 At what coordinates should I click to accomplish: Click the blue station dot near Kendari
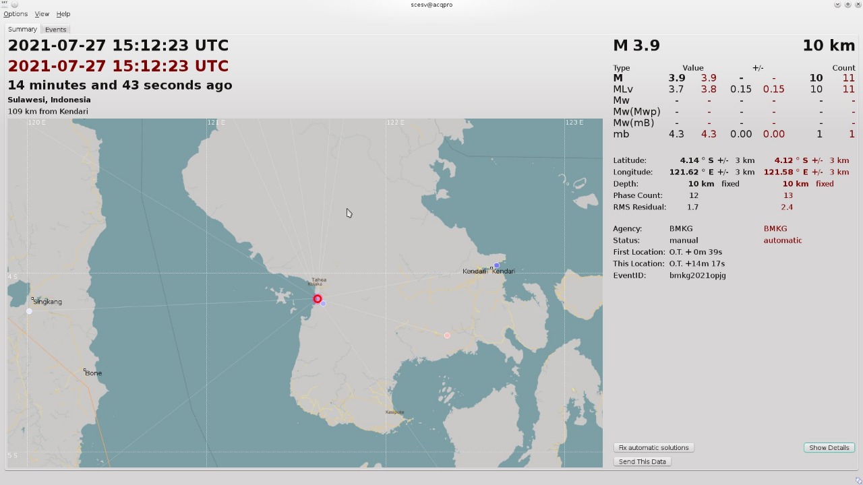tap(497, 266)
